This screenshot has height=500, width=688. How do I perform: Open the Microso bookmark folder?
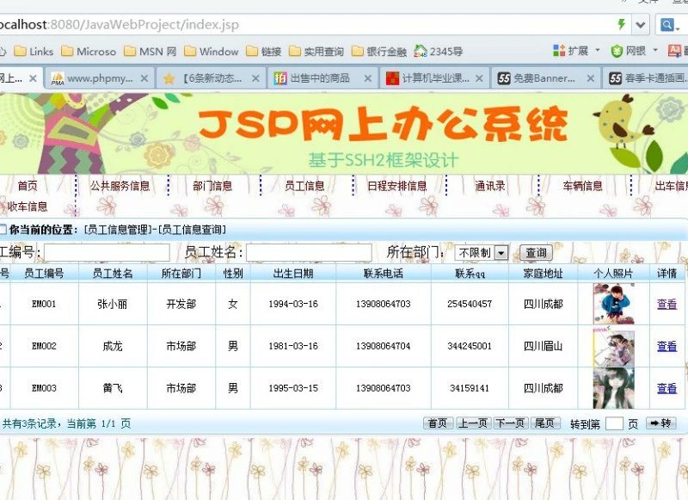[89, 52]
